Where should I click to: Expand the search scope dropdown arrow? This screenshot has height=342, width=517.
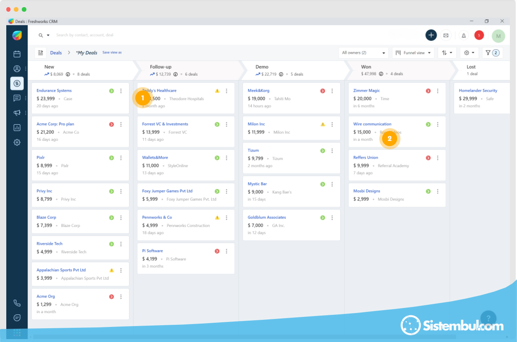click(48, 35)
